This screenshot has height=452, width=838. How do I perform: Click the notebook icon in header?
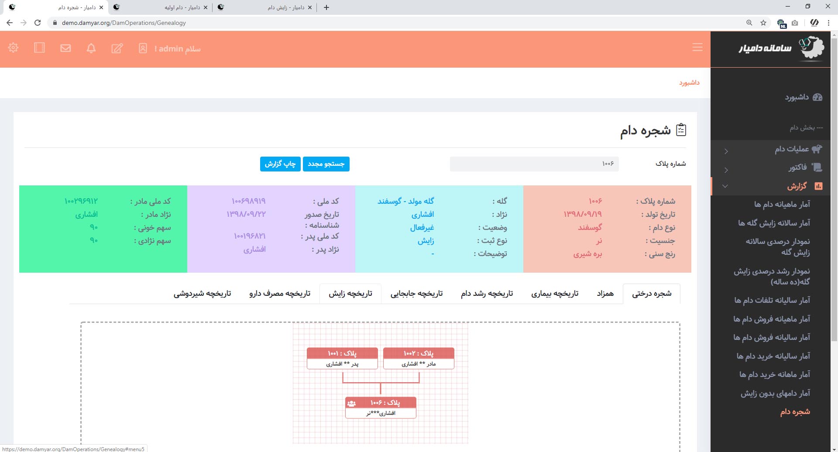pyautogui.click(x=39, y=48)
